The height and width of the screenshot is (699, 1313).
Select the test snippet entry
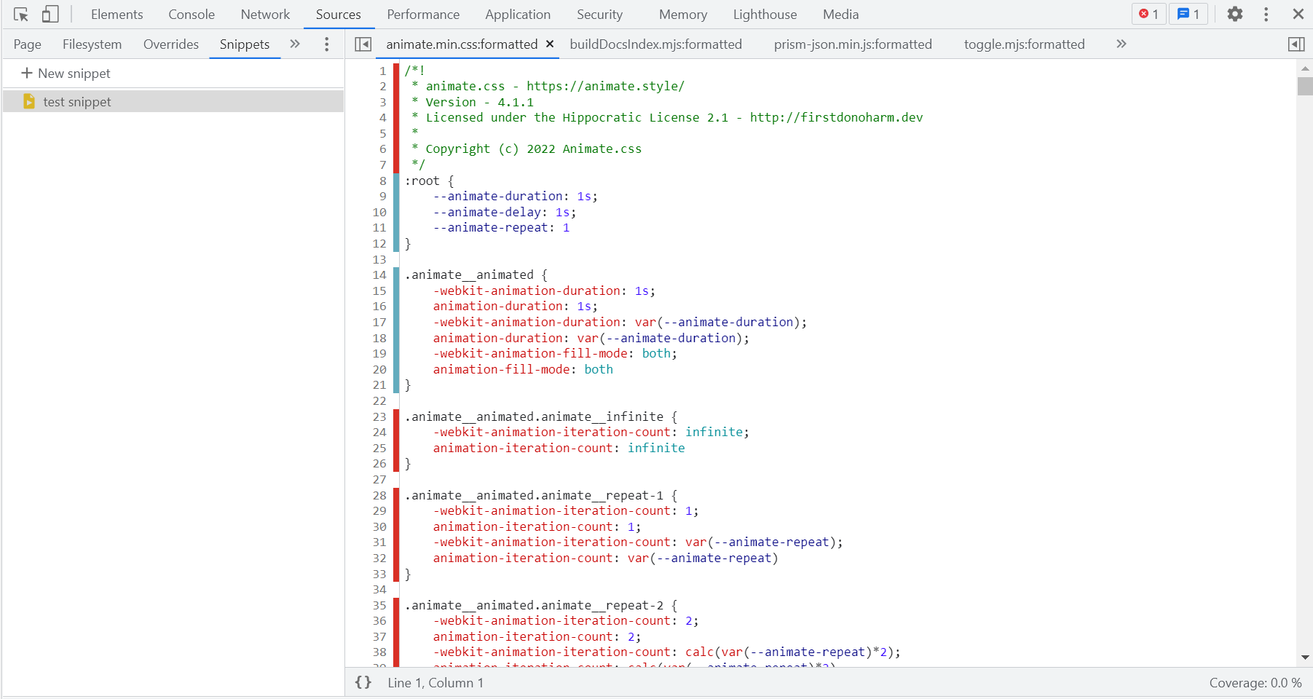[173, 101]
